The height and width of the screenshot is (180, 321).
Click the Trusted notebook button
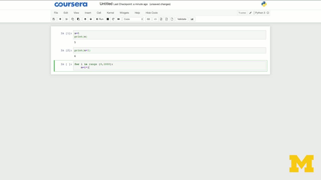click(x=242, y=13)
